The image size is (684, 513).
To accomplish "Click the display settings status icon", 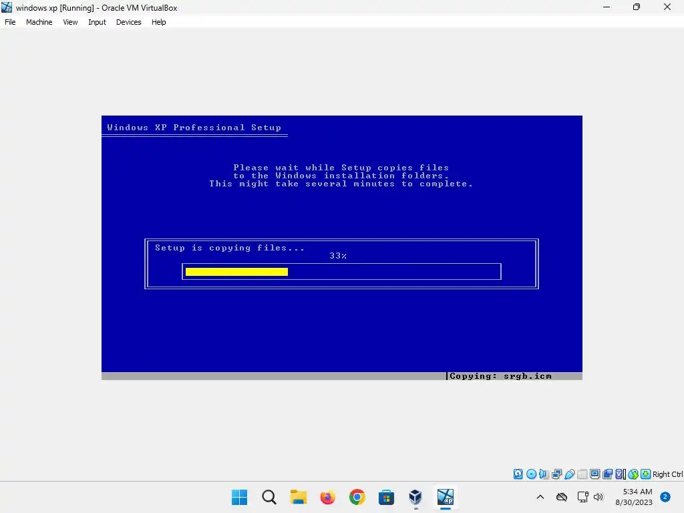I will click(x=594, y=474).
